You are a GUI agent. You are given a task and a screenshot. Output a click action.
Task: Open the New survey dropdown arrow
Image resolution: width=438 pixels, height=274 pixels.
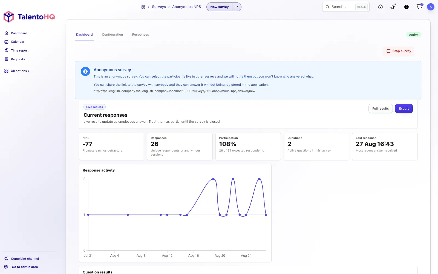click(237, 7)
